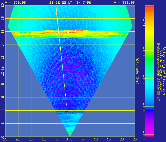Pick the cyan section of the color bar
The height and width of the screenshot is (142, 166).
tap(150, 83)
